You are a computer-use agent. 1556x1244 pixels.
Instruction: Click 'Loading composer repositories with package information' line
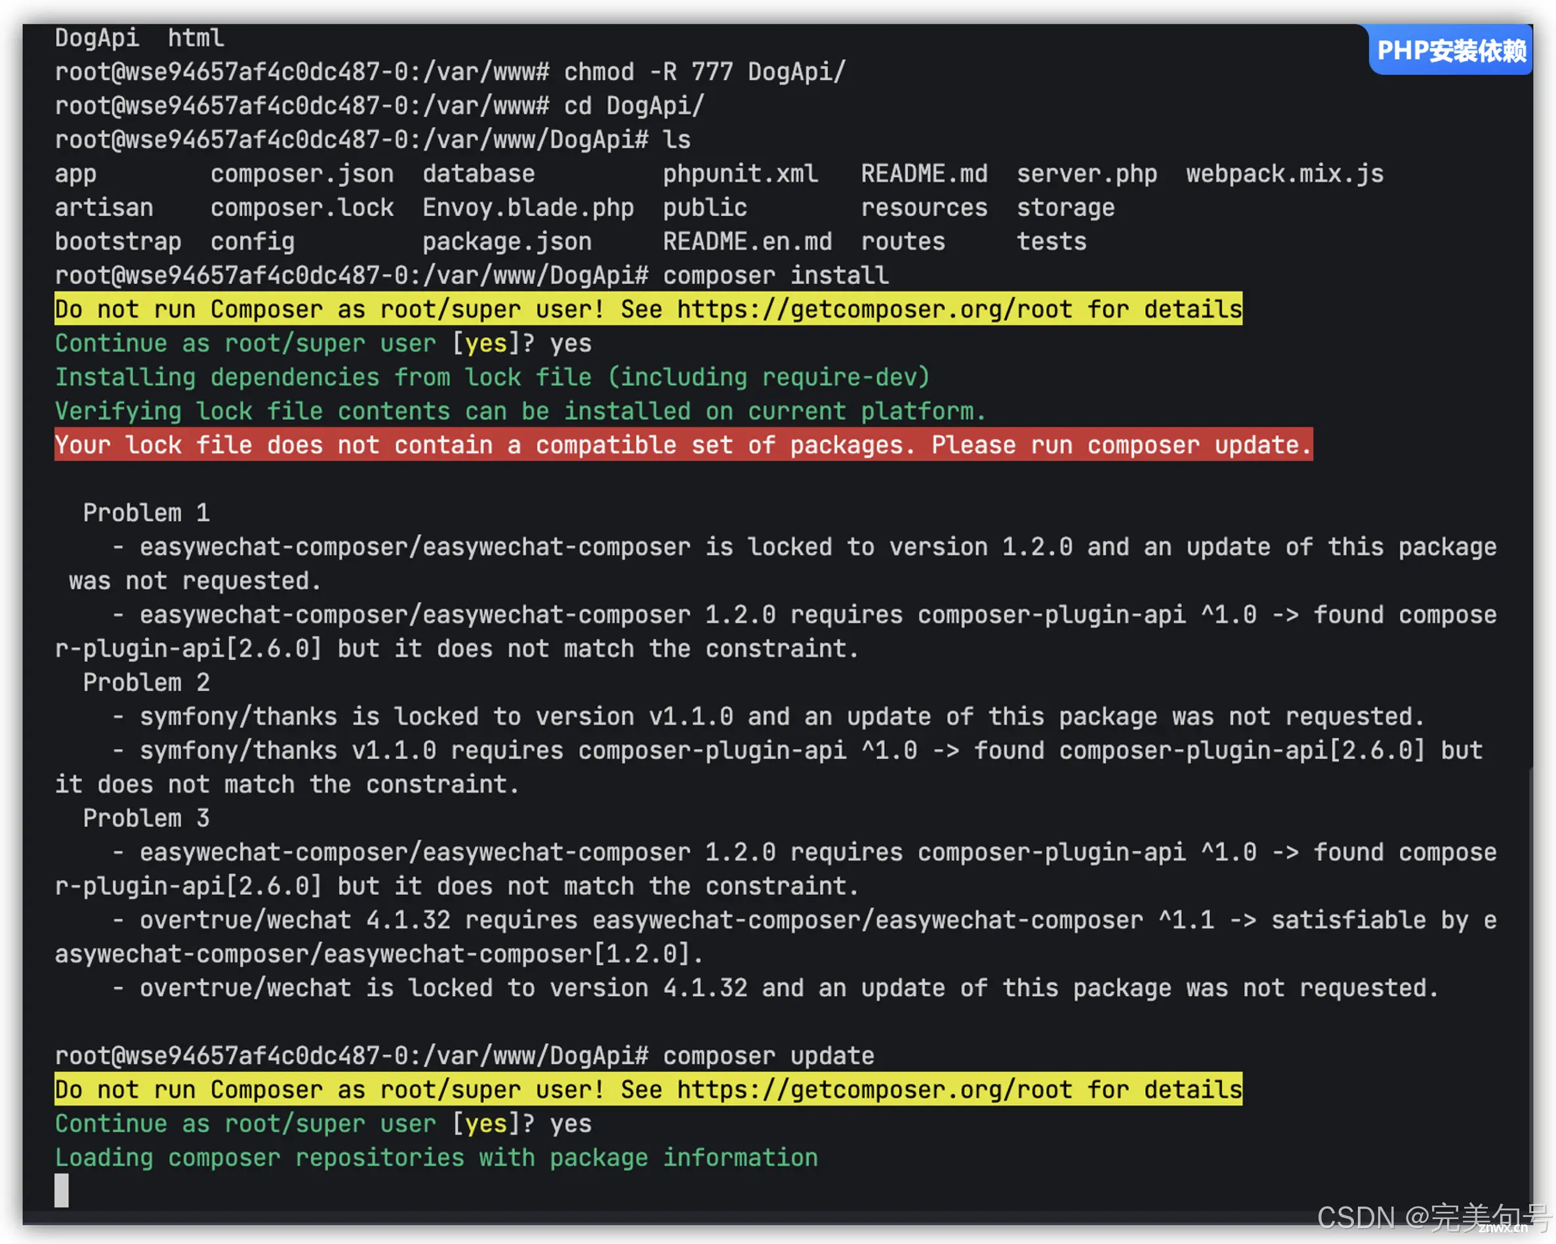click(437, 1158)
